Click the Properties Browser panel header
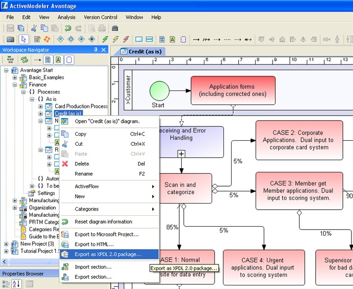The width and height of the screenshot is (353, 289). click(29, 274)
